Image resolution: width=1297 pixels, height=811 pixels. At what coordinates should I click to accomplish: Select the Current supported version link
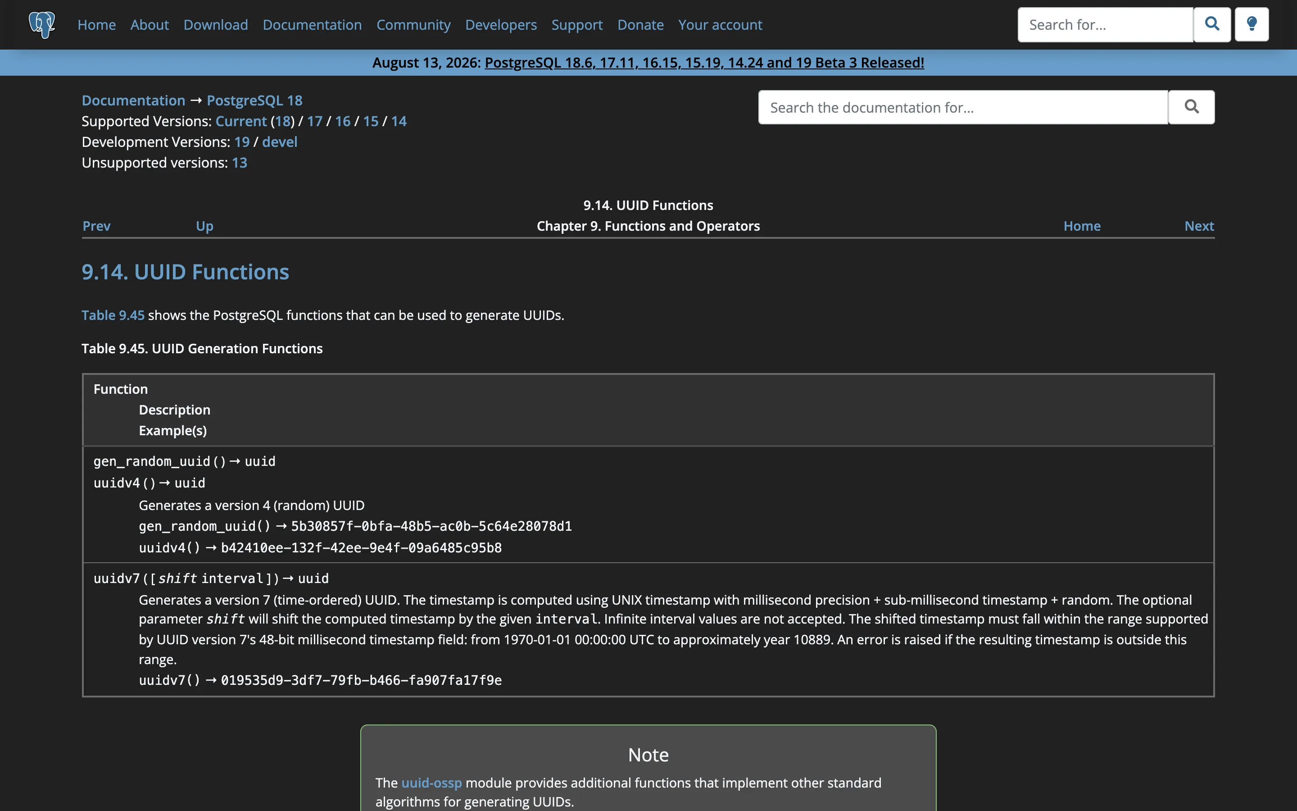[240, 121]
